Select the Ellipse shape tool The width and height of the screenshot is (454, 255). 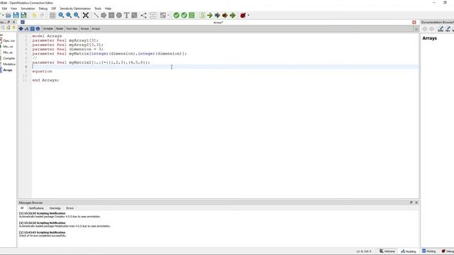click(119, 16)
